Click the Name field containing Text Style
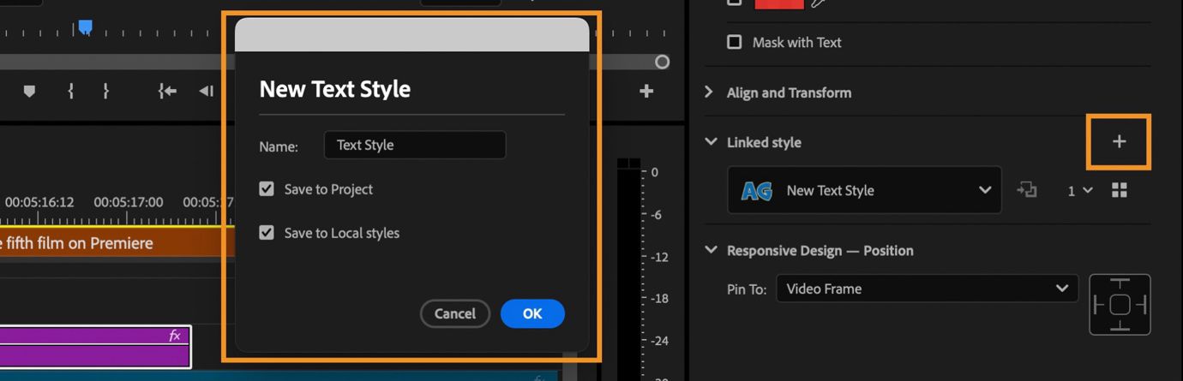Viewport: 1183px width, 381px height. [x=415, y=145]
